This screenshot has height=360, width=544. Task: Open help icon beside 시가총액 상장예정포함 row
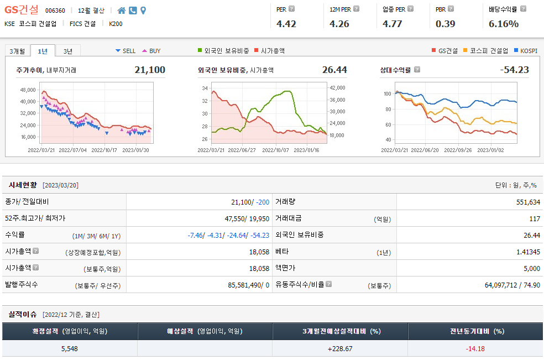[35, 251]
